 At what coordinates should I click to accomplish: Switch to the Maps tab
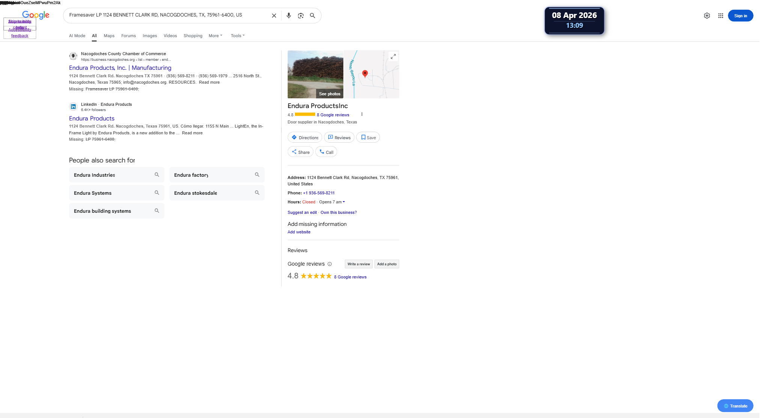click(109, 36)
